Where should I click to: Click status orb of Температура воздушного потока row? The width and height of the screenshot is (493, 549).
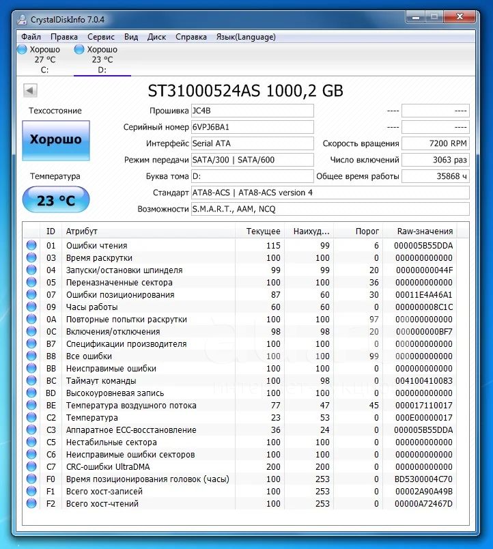(x=31, y=405)
